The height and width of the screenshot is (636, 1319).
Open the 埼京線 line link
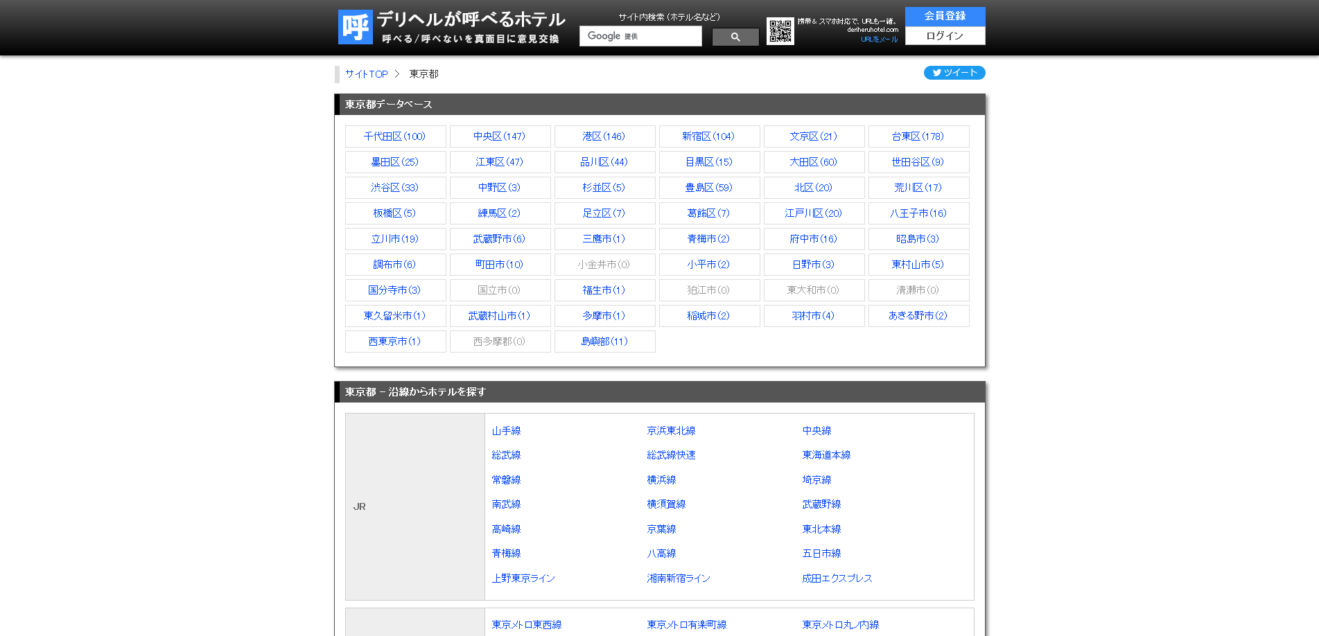coord(817,480)
